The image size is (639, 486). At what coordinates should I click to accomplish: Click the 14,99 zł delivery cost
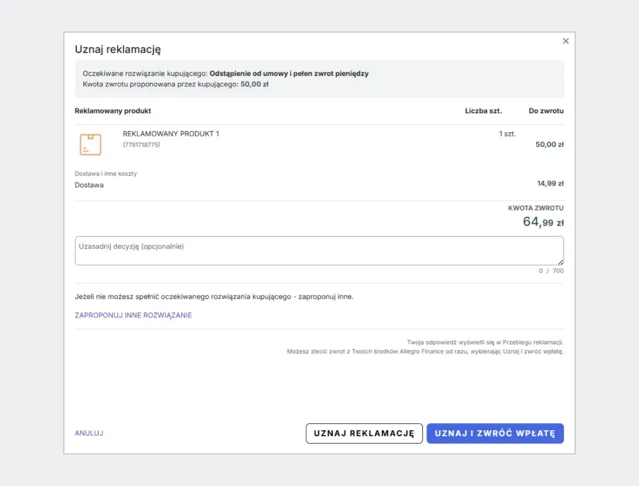coord(551,183)
